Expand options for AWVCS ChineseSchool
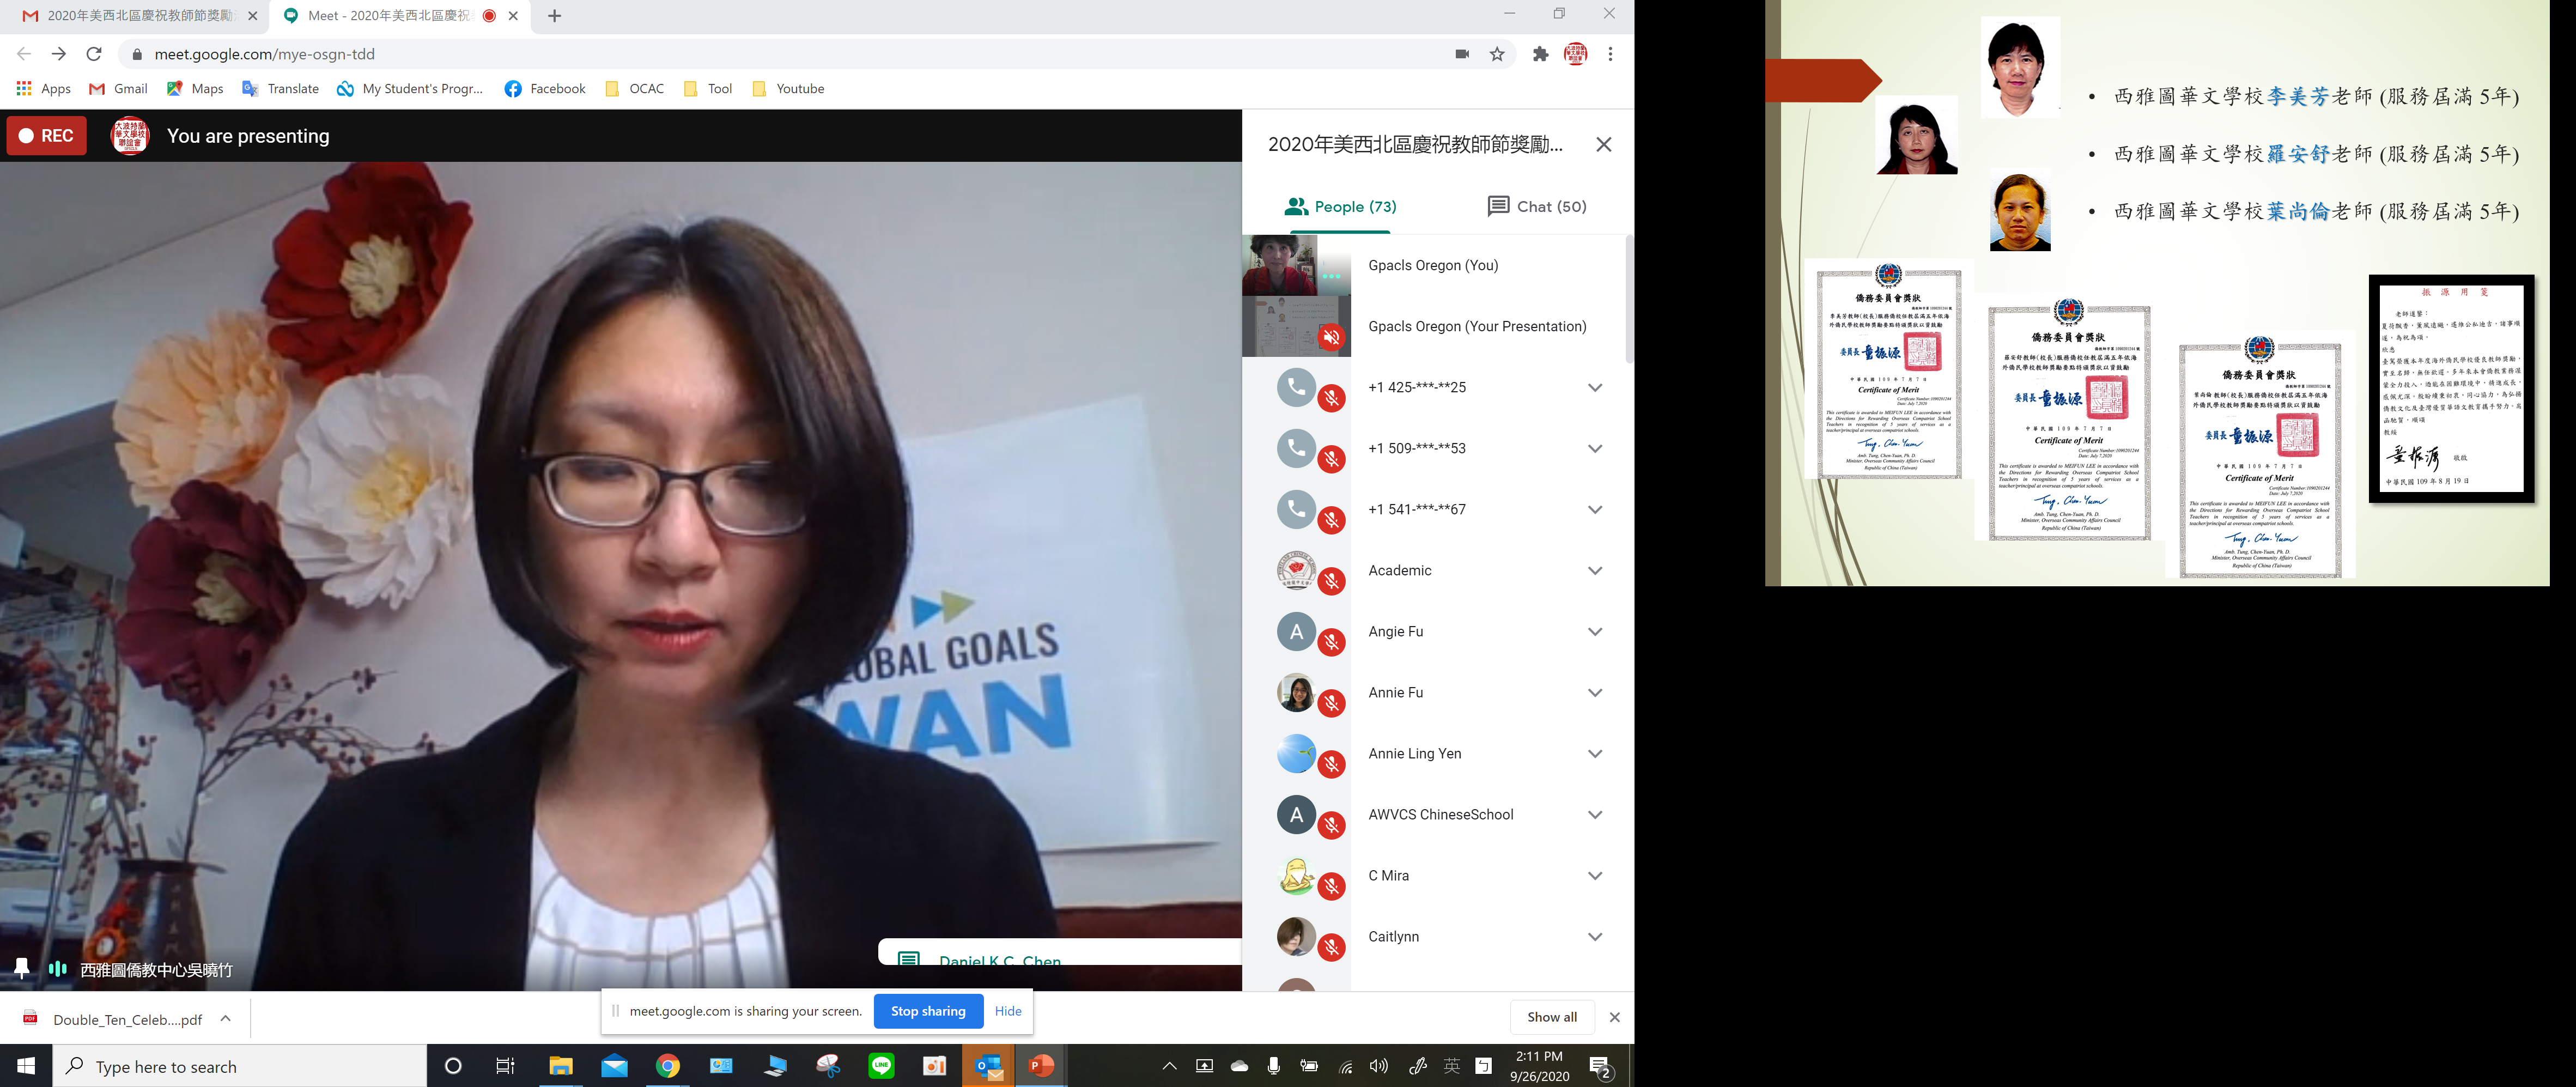This screenshot has height=1087, width=2576. [x=1595, y=815]
